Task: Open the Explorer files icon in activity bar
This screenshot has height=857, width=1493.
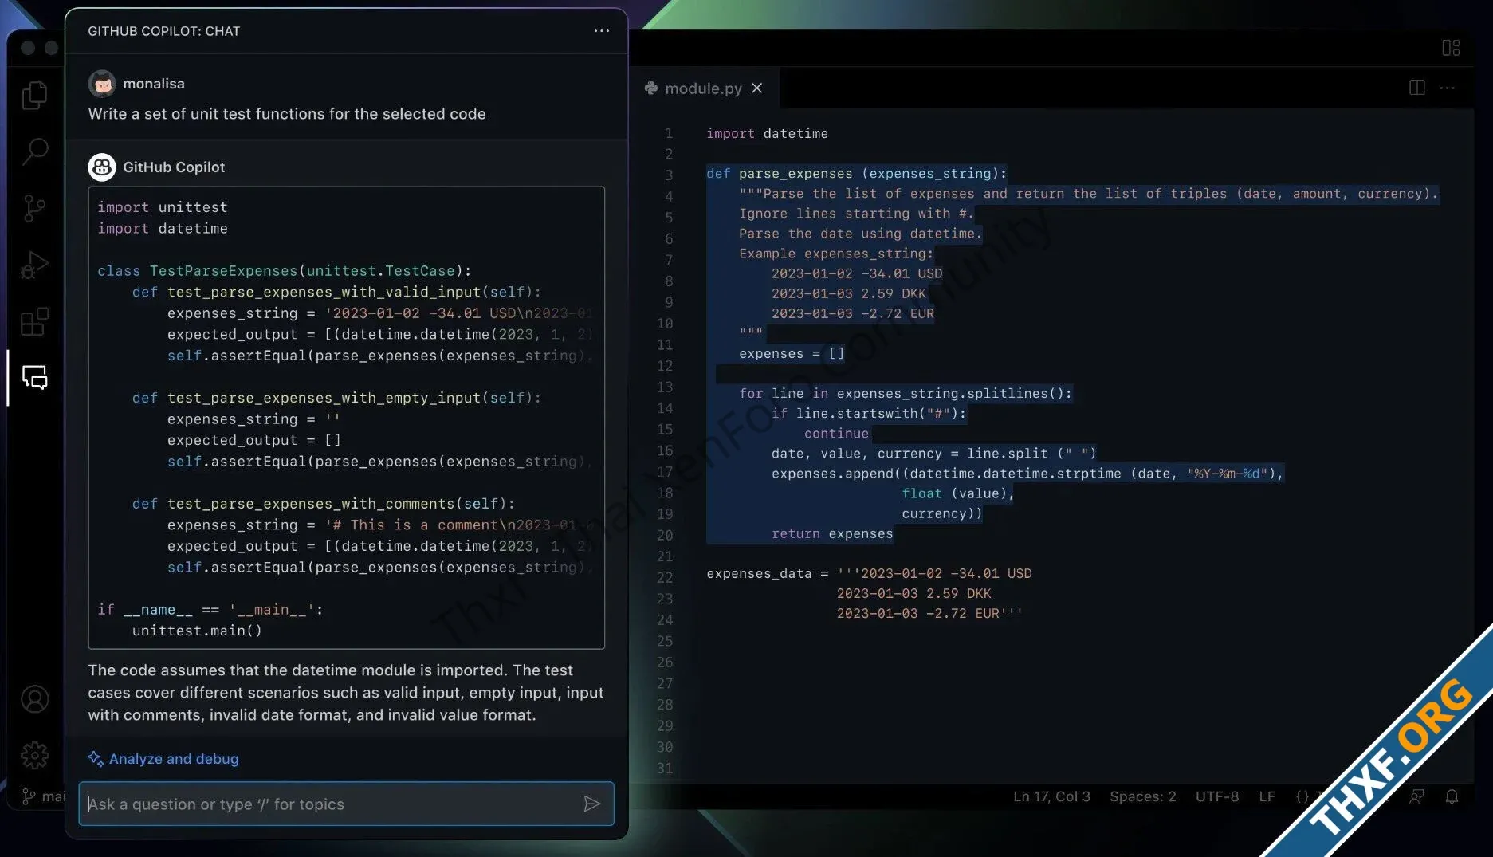Action: [34, 95]
